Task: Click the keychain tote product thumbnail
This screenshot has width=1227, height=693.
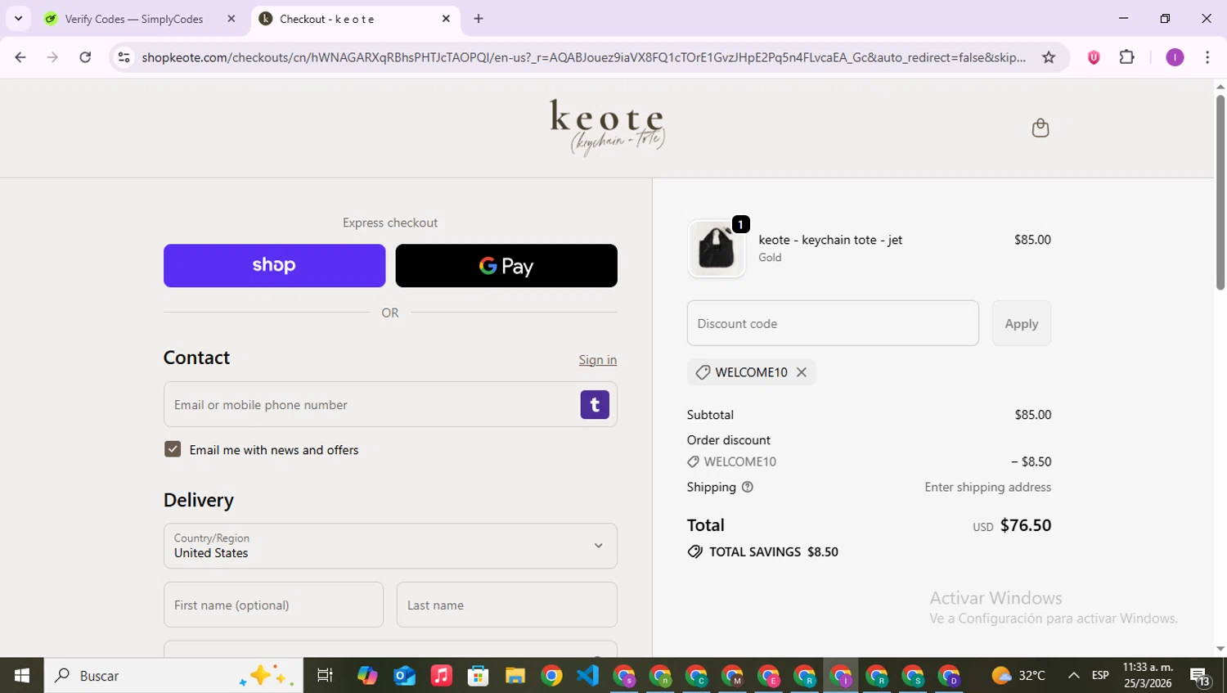Action: (x=717, y=249)
